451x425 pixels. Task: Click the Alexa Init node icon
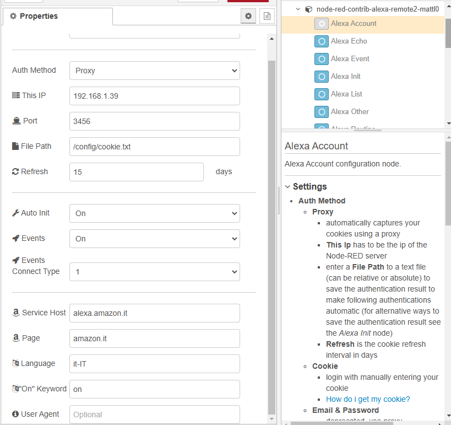pyautogui.click(x=322, y=77)
